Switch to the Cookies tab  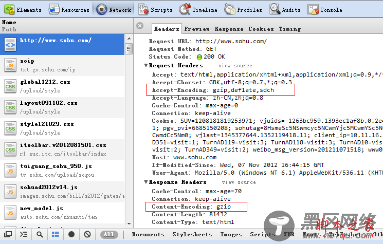tap(261, 29)
